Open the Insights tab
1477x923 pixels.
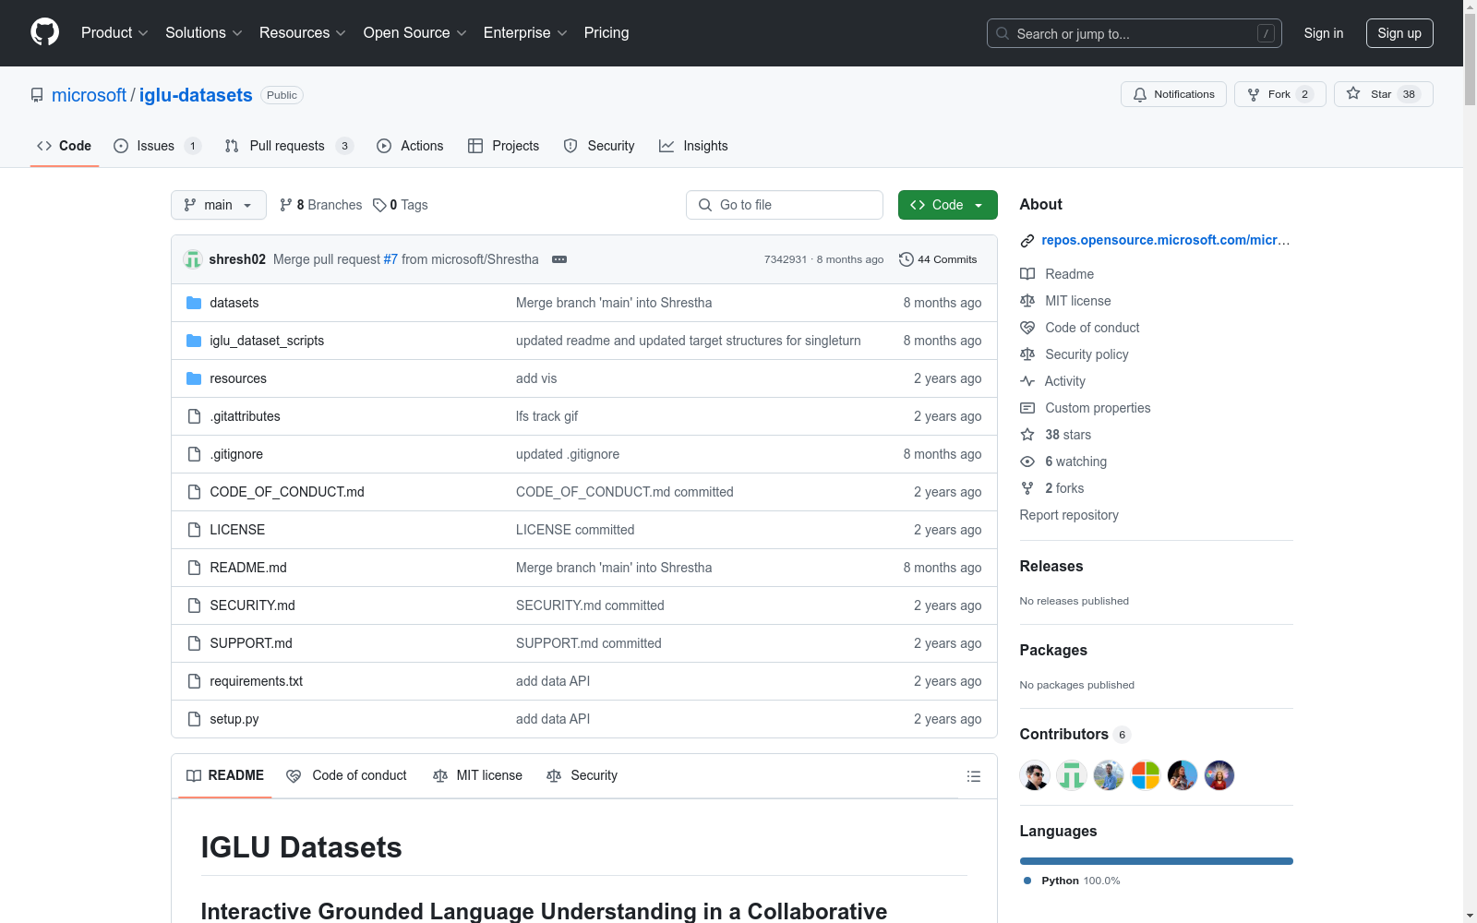693,146
